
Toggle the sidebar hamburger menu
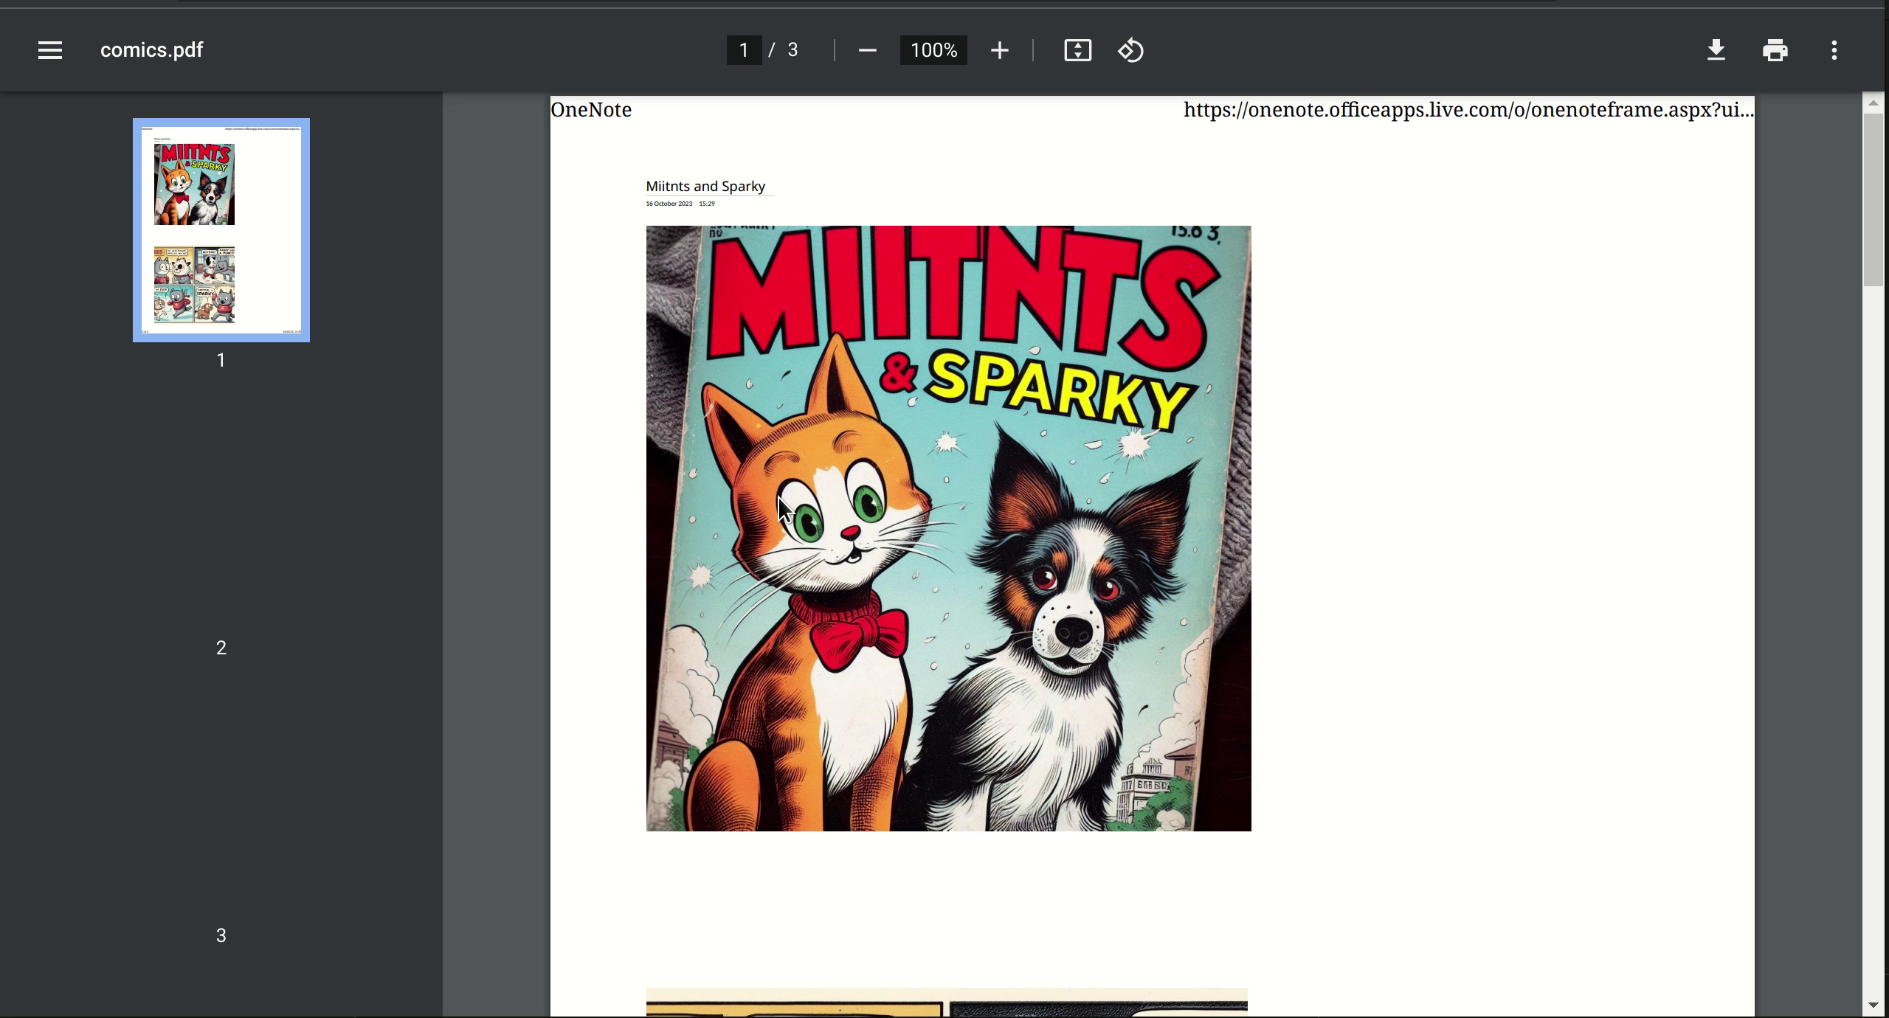point(50,50)
